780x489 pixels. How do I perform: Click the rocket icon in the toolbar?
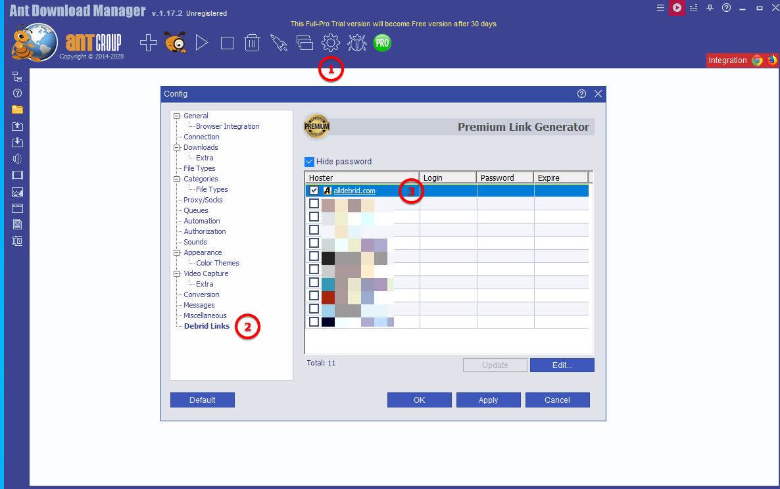tap(279, 43)
